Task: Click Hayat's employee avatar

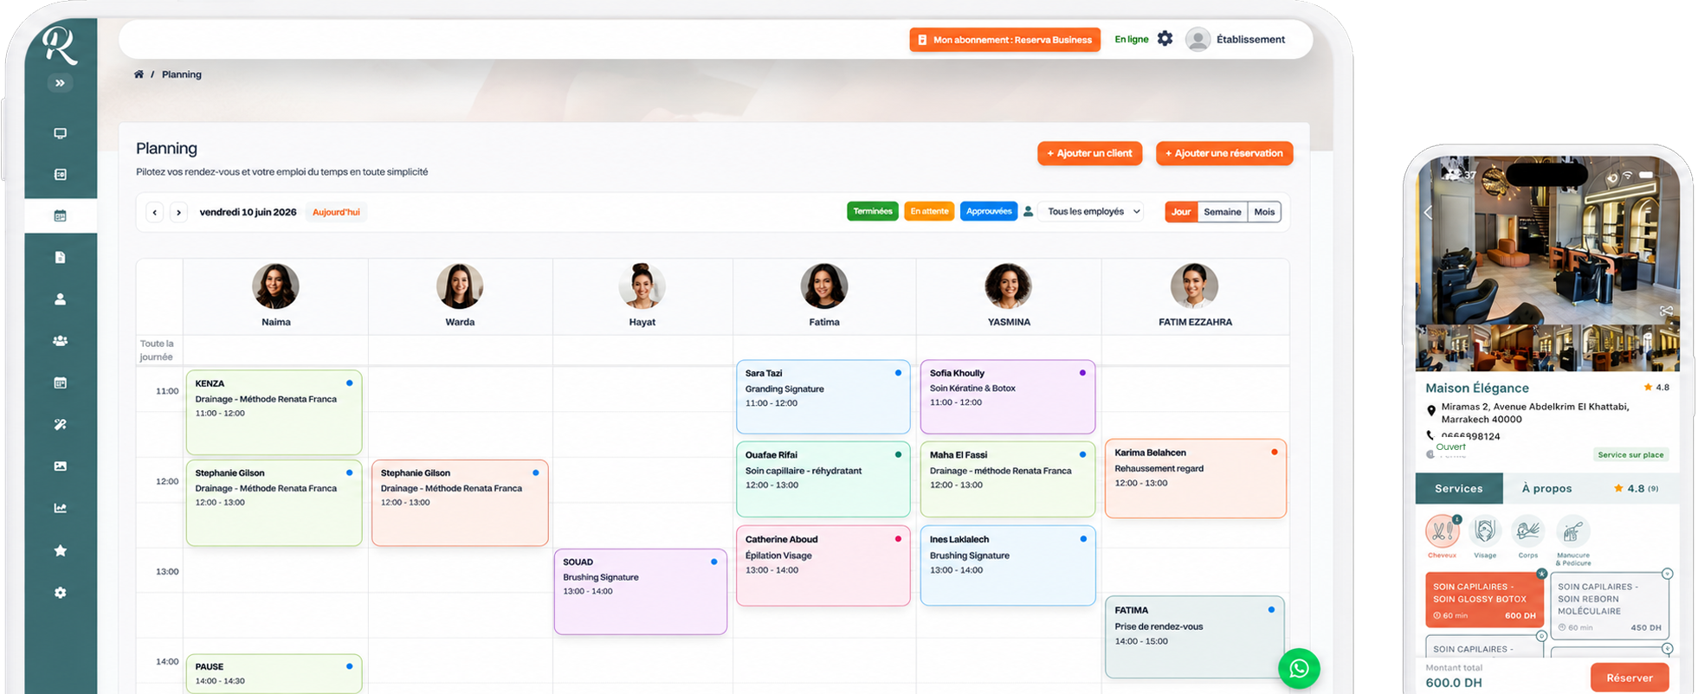Action: [642, 286]
